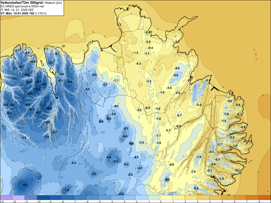The width and height of the screenshot is (271, 203).
Task: Pick the pale yellow swatch between 0 and 1
Action: (166, 198)
